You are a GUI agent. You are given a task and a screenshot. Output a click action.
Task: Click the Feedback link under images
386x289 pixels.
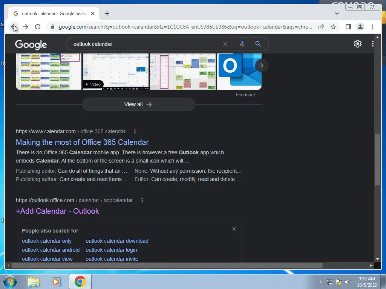coord(246,95)
